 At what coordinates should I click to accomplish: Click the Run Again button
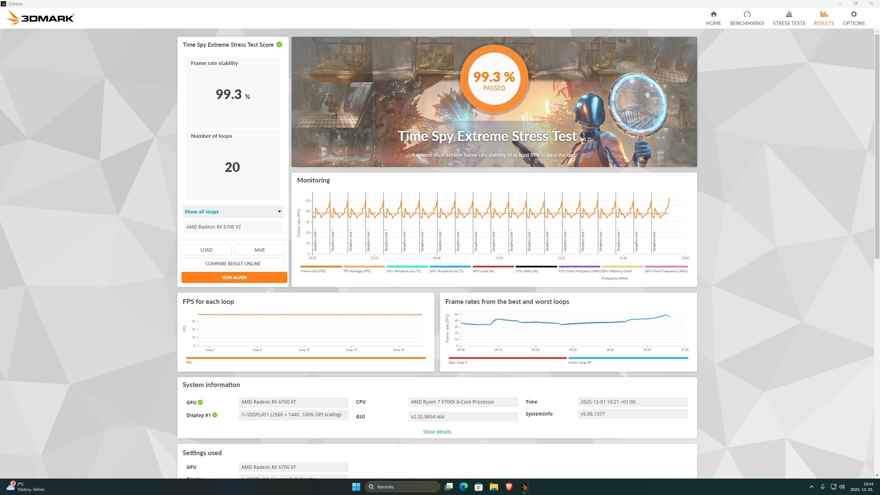[x=234, y=277]
